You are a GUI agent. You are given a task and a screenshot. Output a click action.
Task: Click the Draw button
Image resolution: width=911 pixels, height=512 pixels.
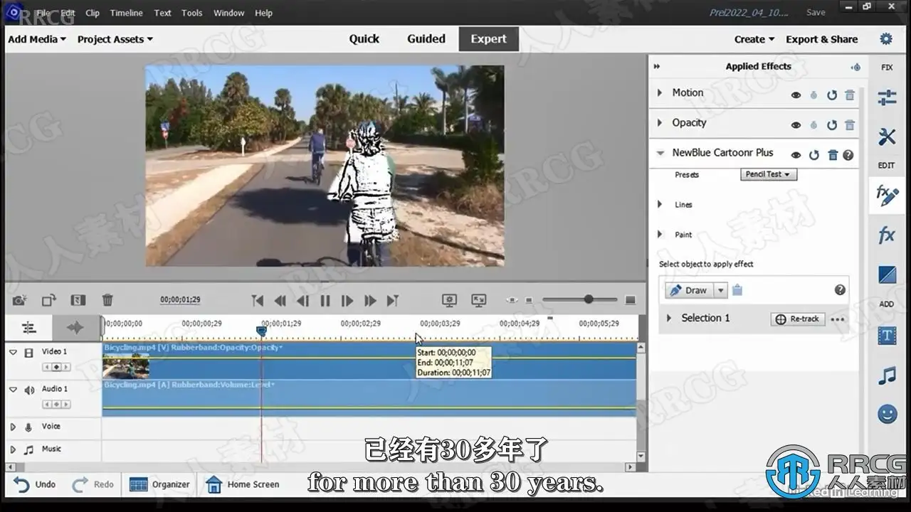pos(689,290)
